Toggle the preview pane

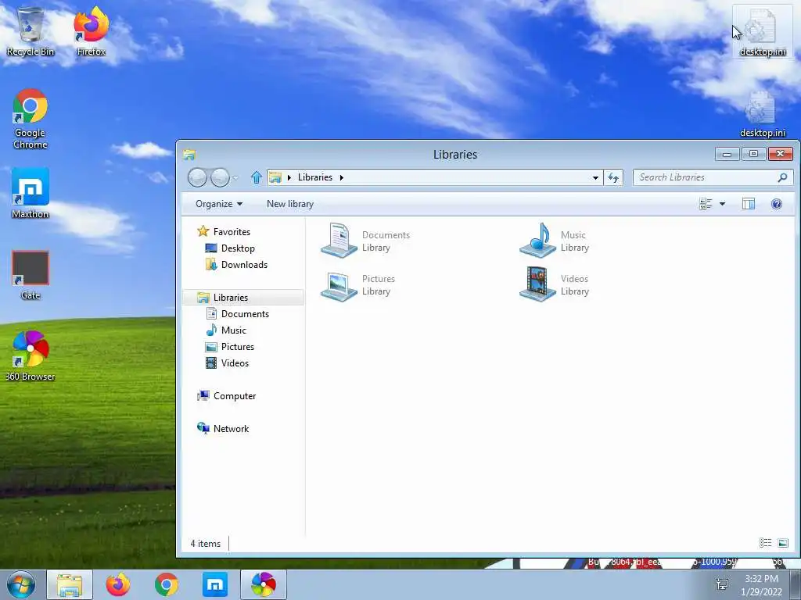[749, 204]
